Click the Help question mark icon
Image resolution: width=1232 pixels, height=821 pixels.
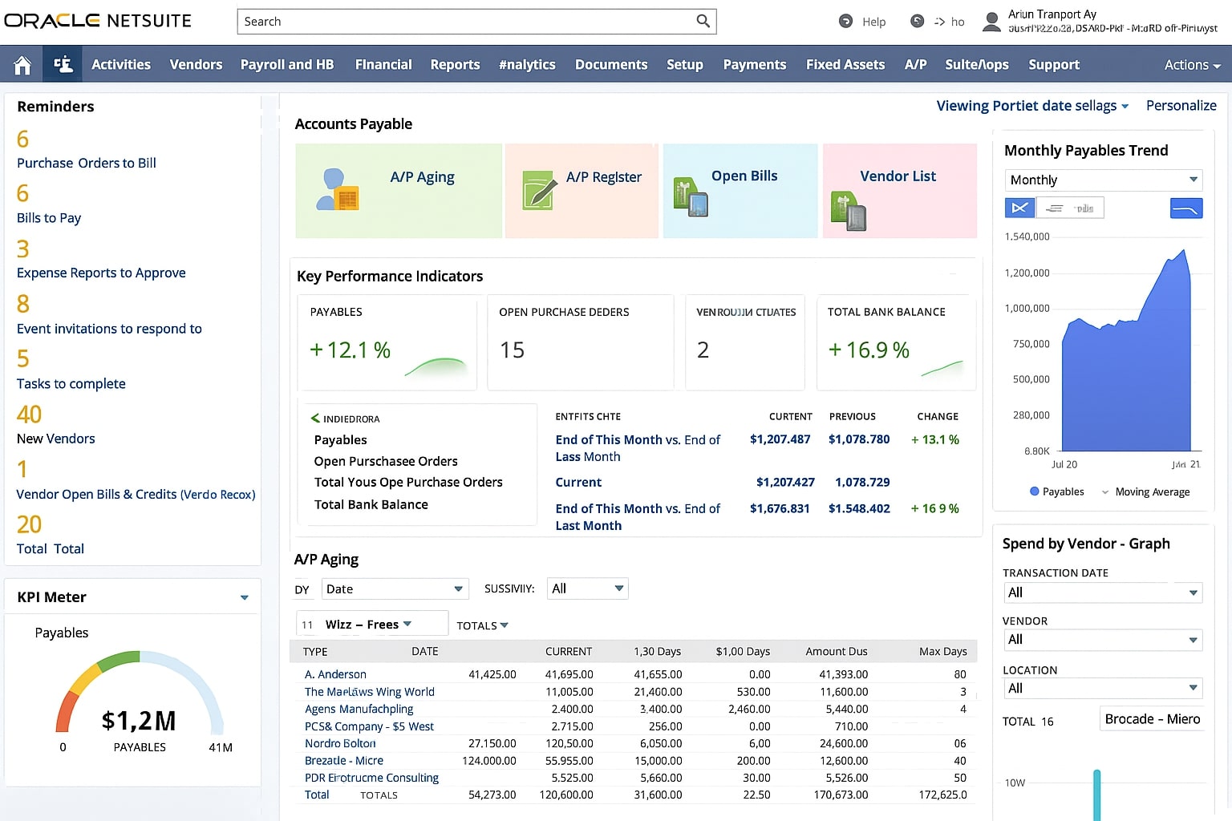[x=845, y=22]
